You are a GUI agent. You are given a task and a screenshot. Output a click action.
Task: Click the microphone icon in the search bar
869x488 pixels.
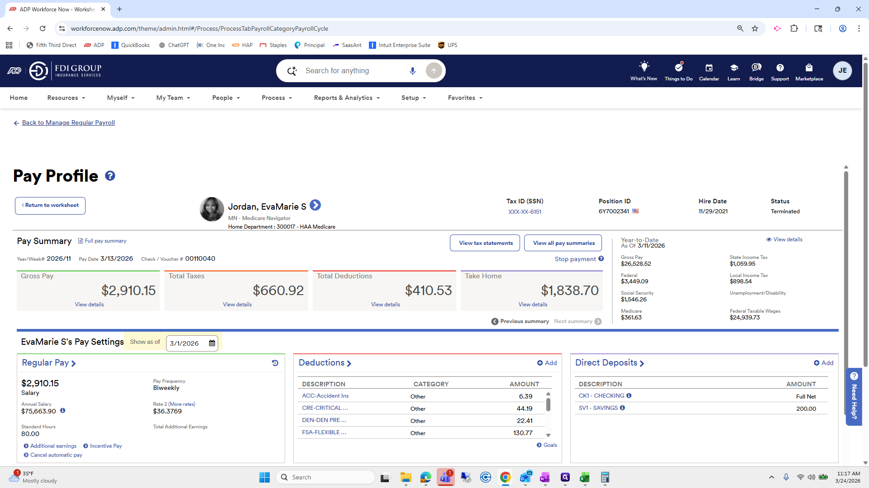tap(412, 70)
